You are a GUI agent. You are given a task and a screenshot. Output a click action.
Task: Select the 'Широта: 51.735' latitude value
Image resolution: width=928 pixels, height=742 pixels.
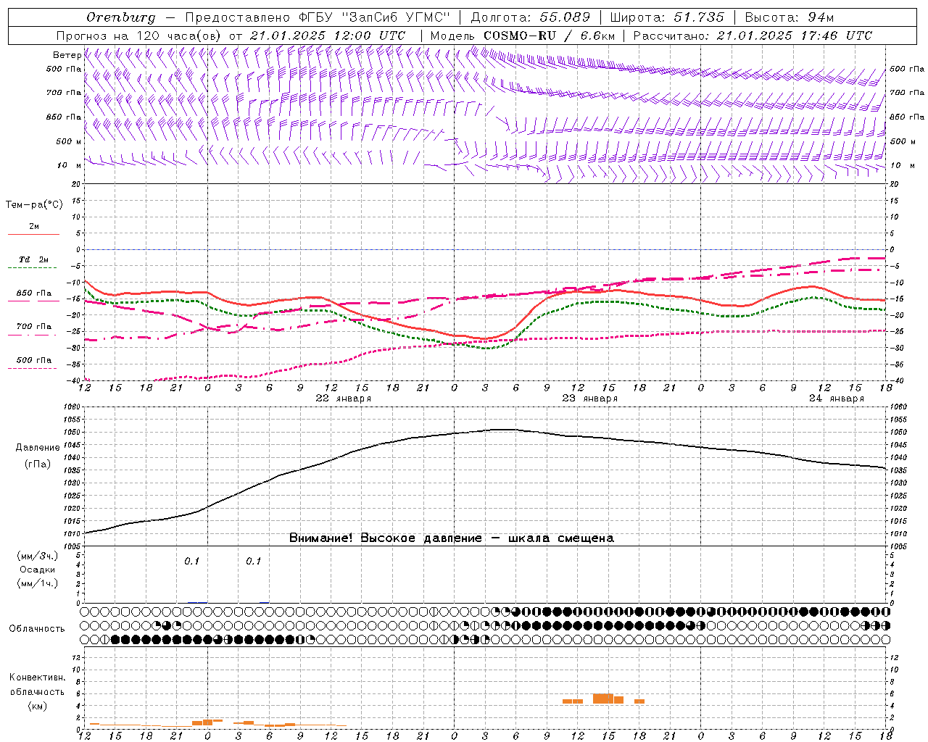[668, 17]
